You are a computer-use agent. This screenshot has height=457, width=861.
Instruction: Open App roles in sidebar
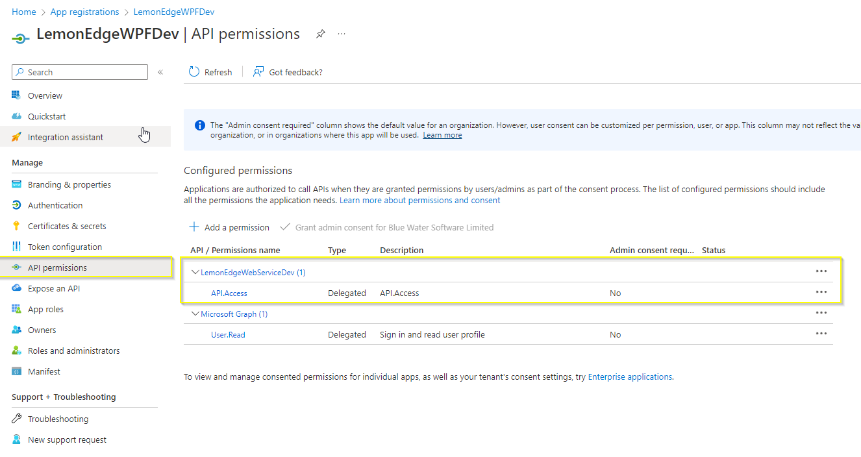45,309
